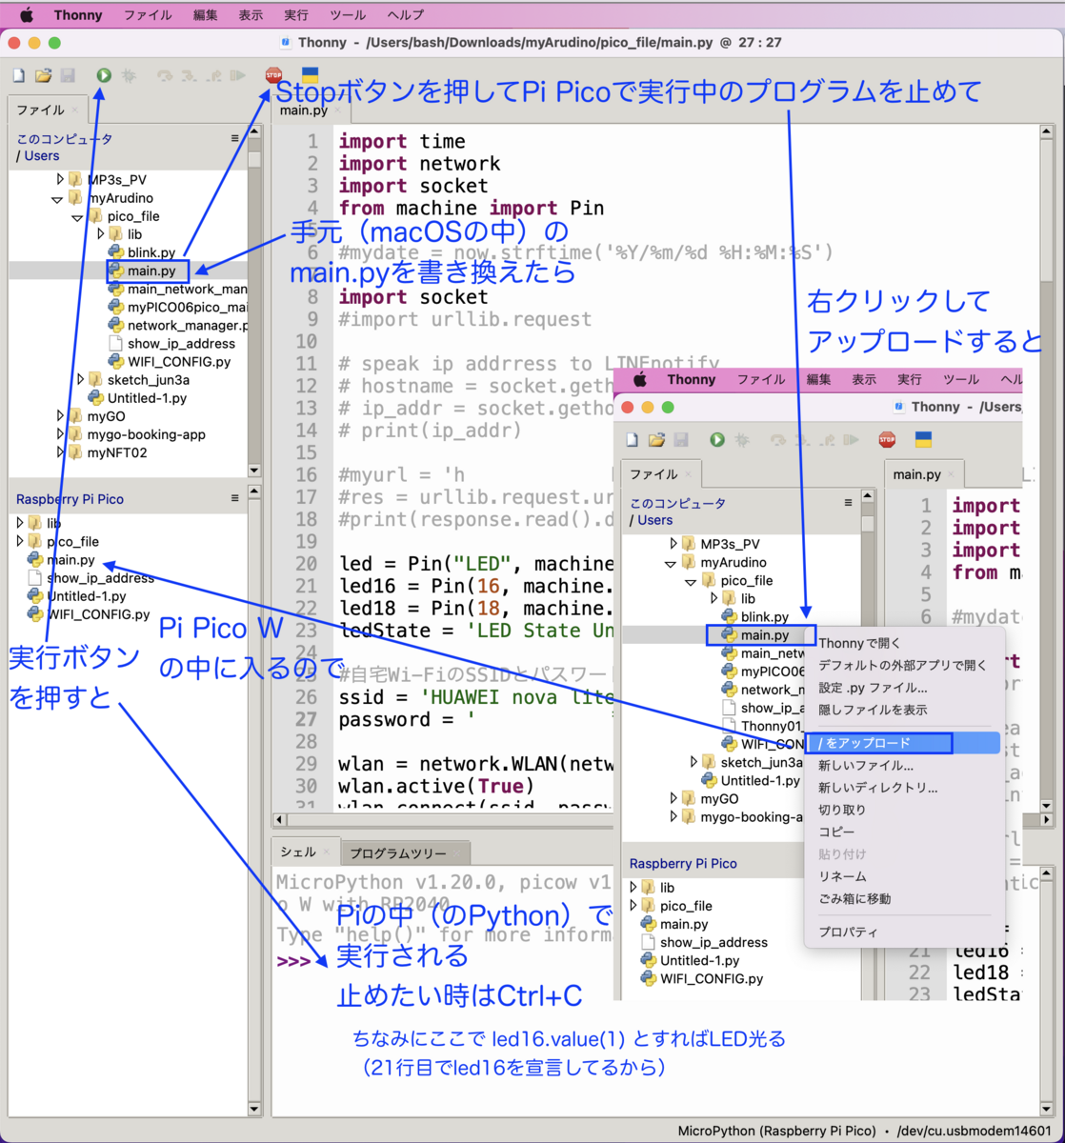Screen dimensions: 1065x1143
Task: Click the Ukraine flag icon in main toolbar
Action: tap(309, 73)
